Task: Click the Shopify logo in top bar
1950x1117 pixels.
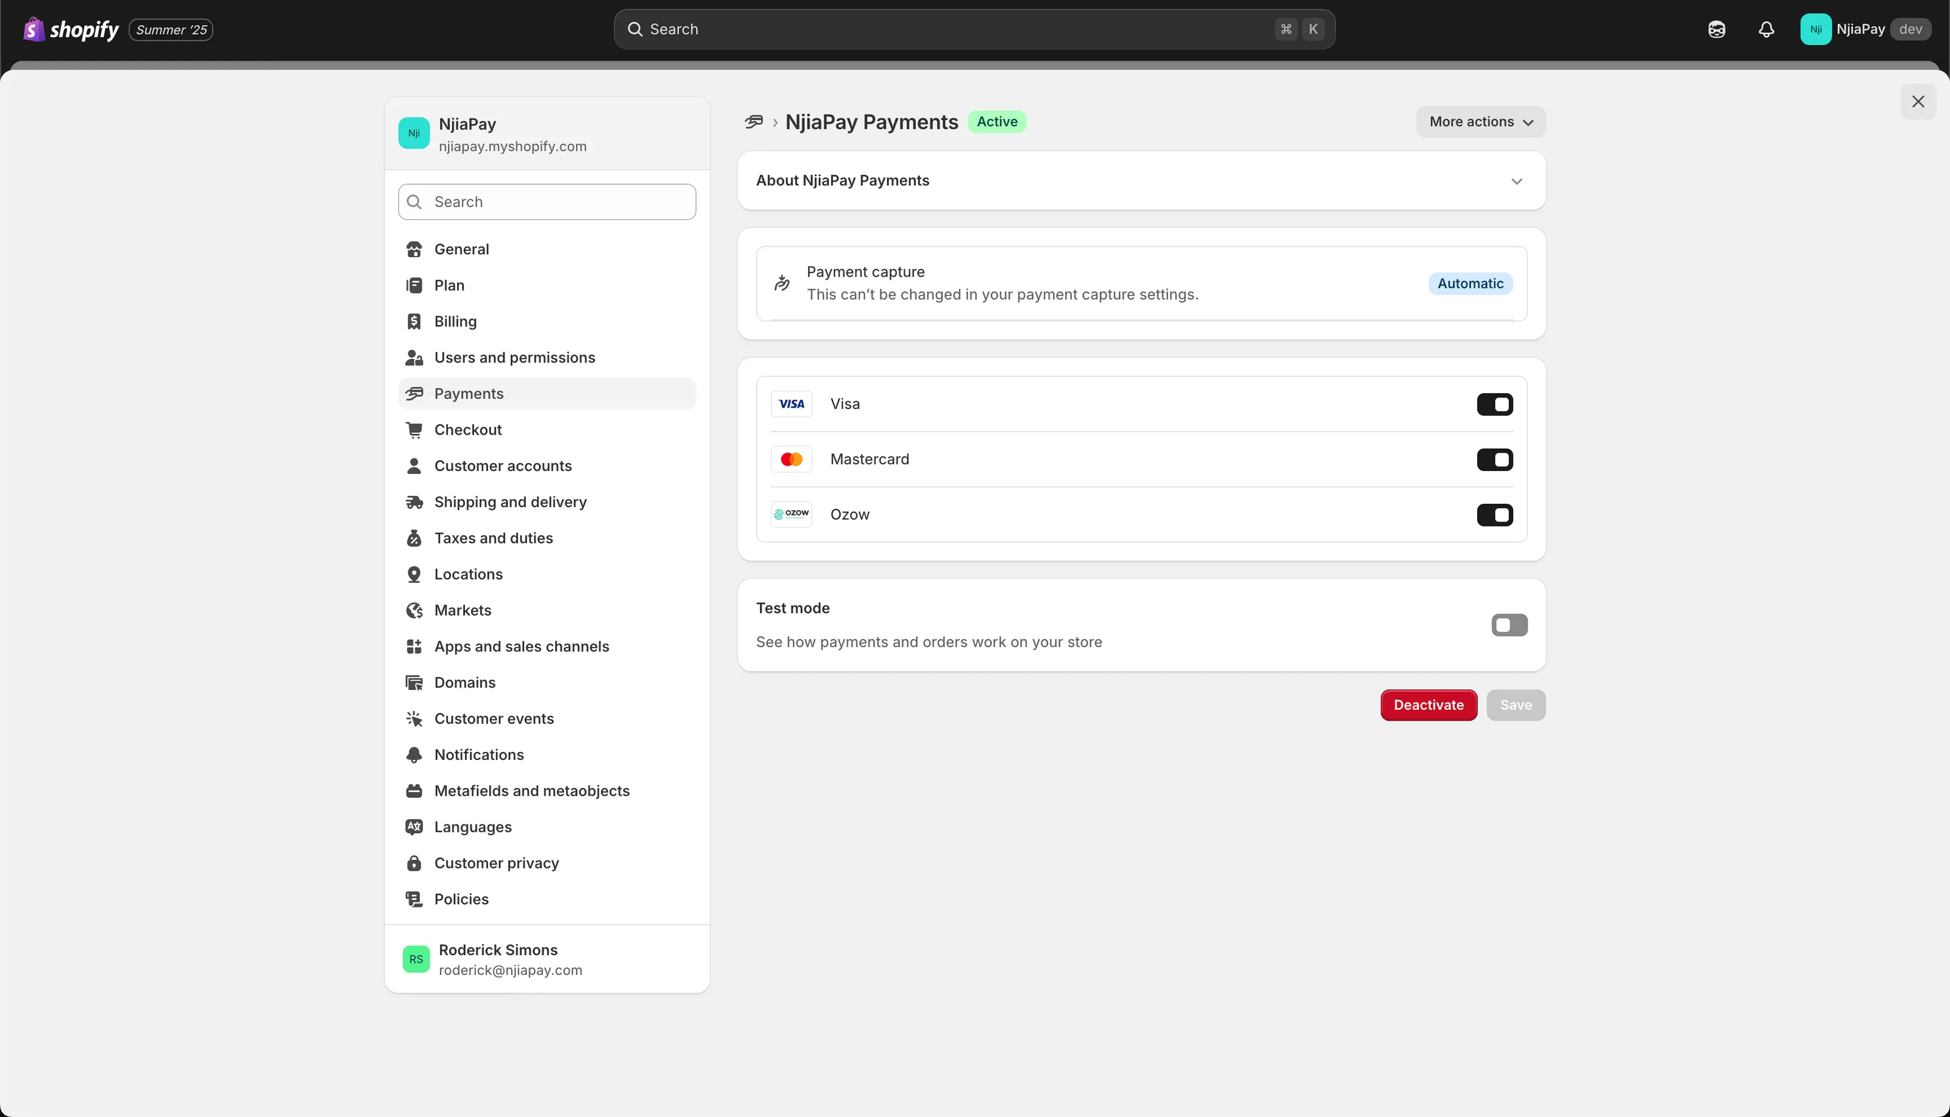Action: coord(71,29)
